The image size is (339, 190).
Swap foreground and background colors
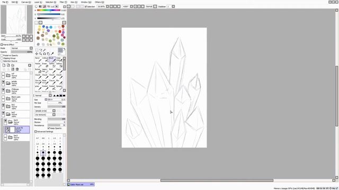click(x=64, y=49)
